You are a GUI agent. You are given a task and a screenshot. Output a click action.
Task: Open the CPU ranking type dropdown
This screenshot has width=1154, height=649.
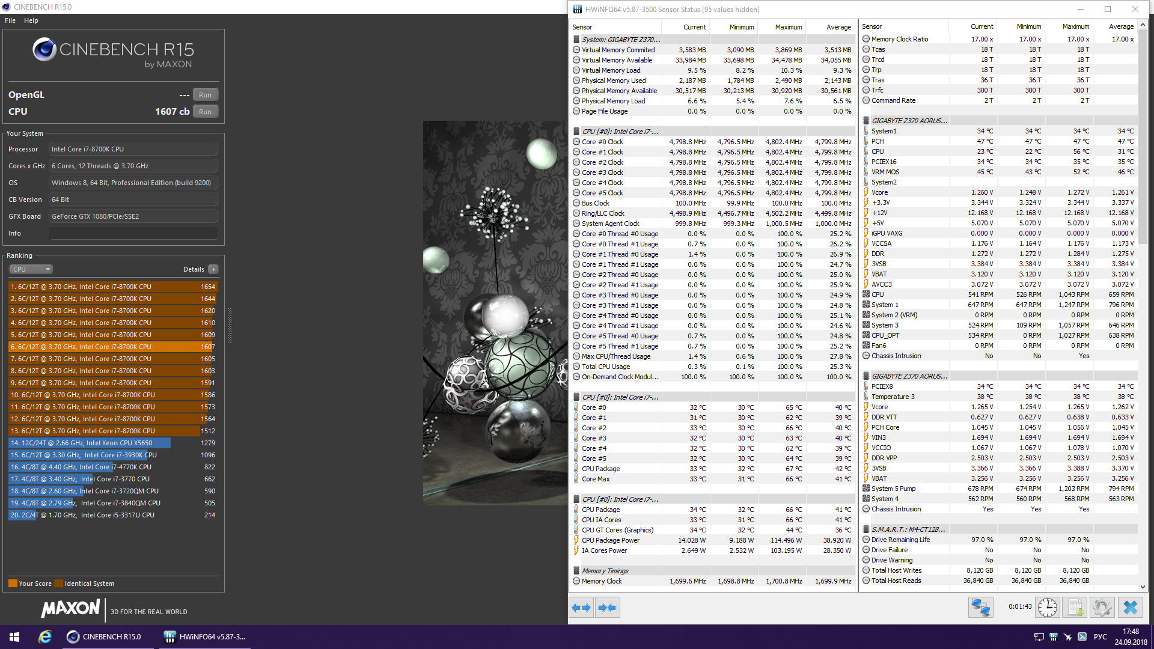31,269
